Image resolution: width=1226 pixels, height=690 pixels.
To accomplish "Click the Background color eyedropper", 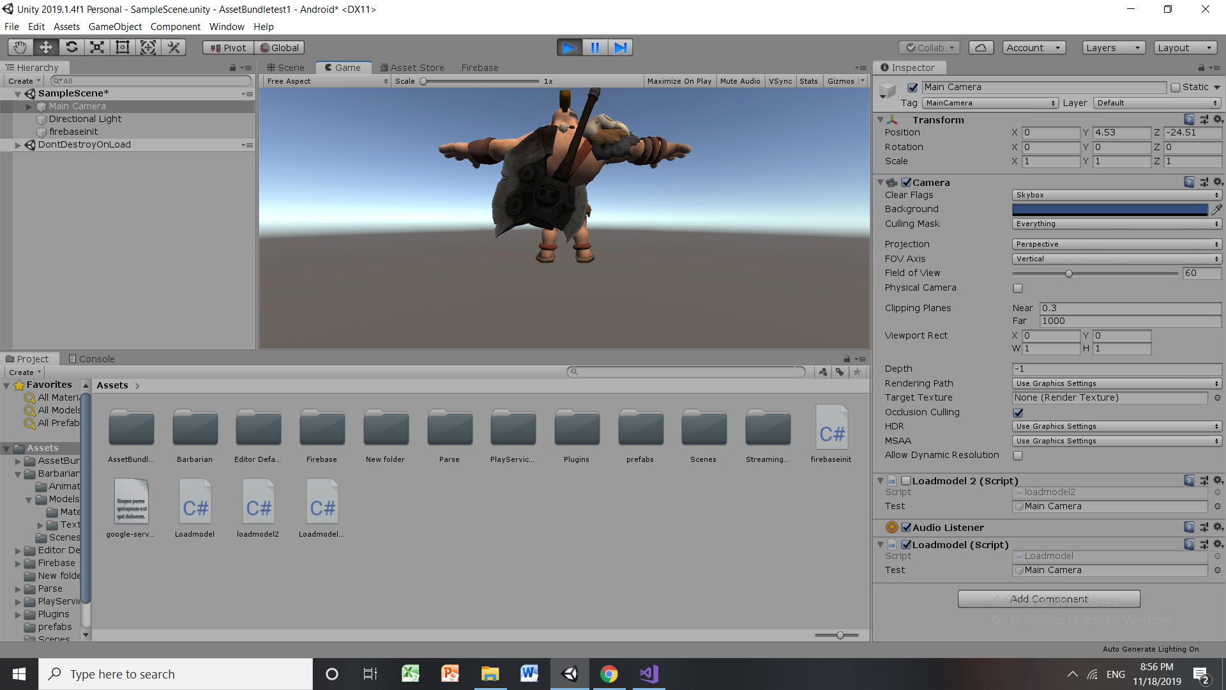I will click(x=1217, y=209).
